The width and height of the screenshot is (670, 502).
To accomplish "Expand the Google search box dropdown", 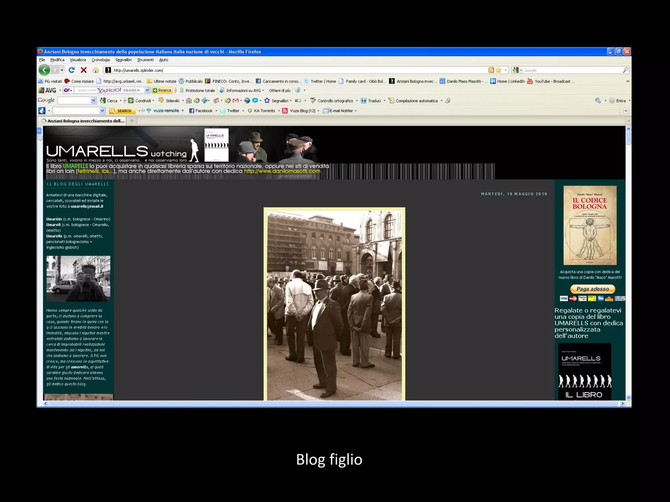I will [x=93, y=101].
